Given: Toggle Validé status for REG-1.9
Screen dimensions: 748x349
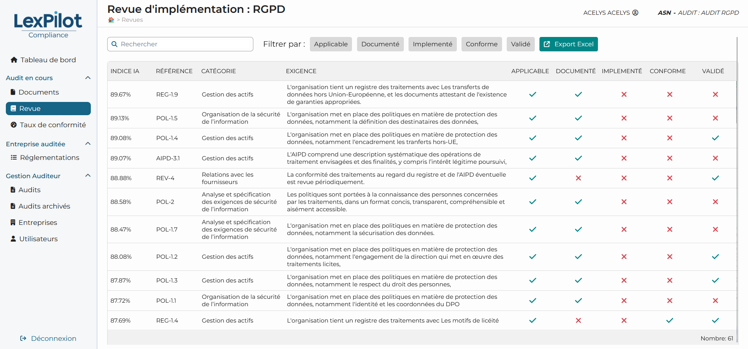Looking at the screenshot, I should pyautogui.click(x=715, y=95).
